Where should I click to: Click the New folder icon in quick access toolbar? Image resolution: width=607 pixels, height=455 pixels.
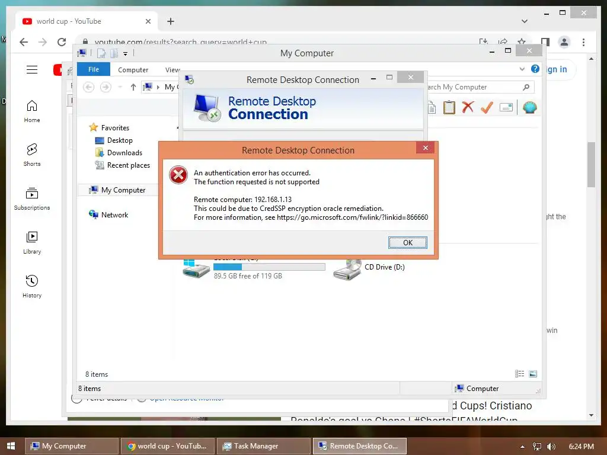tap(114, 53)
